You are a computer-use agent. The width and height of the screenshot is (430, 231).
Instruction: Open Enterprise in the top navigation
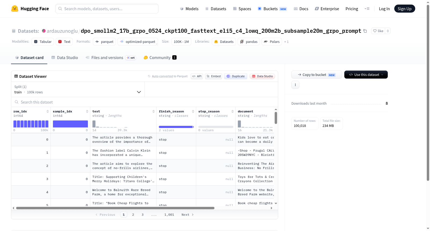coord(327,9)
